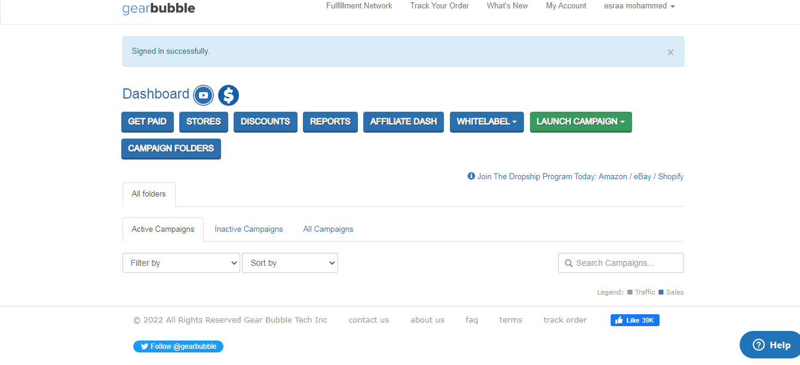Open What's New page
Image resolution: width=800 pixels, height=365 pixels.
point(507,6)
